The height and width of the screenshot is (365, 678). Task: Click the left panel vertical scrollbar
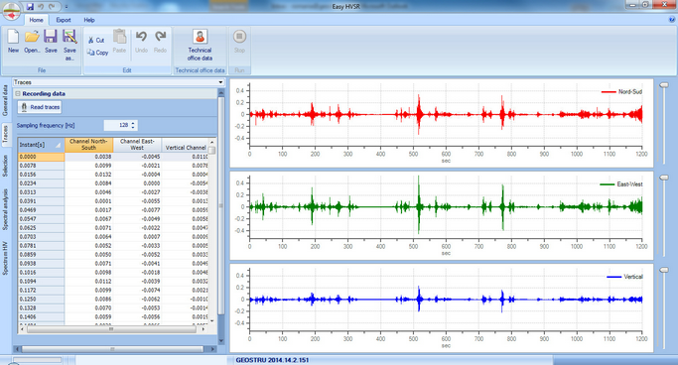221,205
